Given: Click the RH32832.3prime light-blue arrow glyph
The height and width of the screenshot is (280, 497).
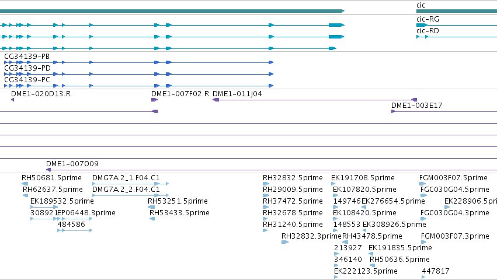Looking at the screenshot, I should [x=285, y=242].
